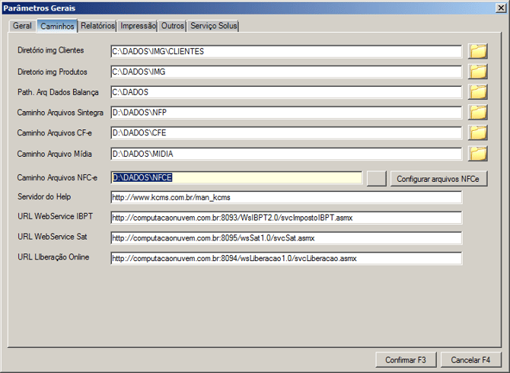Select the URL Liberação Online field
This screenshot has height=373, width=510.
pyautogui.click(x=285, y=258)
